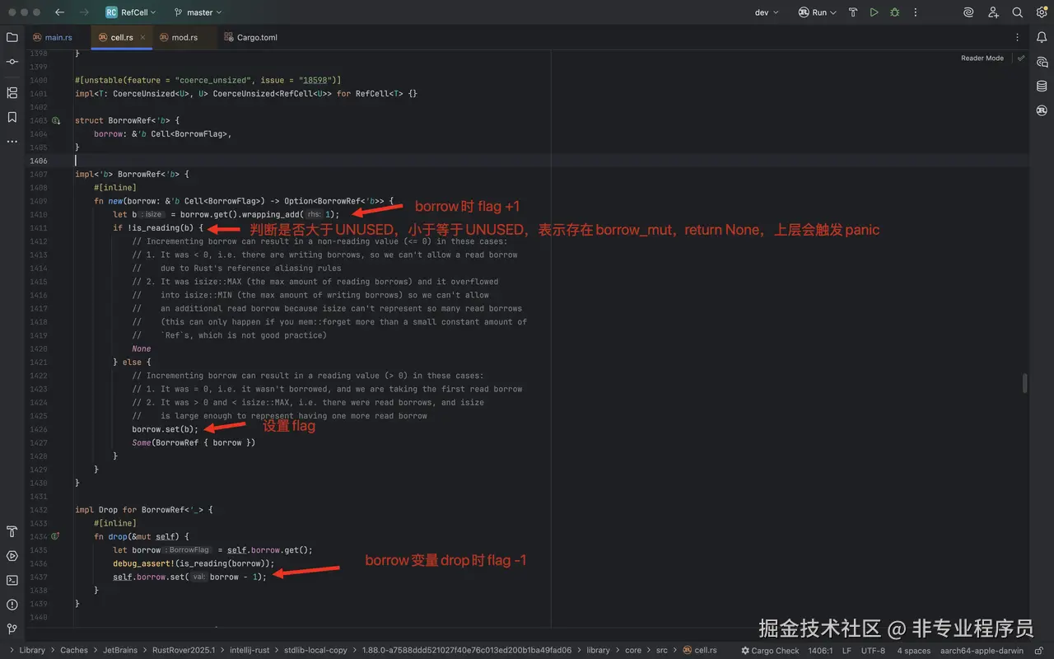Start debugging with the bug icon
Image resolution: width=1054 pixels, height=659 pixels.
coord(894,12)
